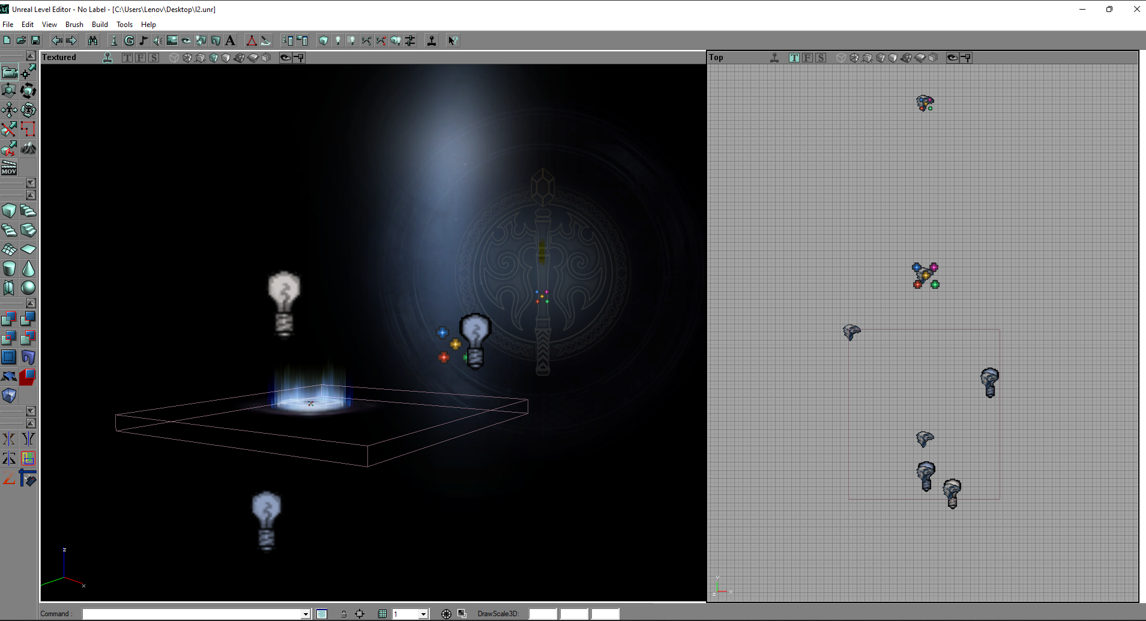This screenshot has height=621, width=1146.
Task: Build changed lighting with the bulb-and-lines icon
Action: pyautogui.click(x=352, y=40)
